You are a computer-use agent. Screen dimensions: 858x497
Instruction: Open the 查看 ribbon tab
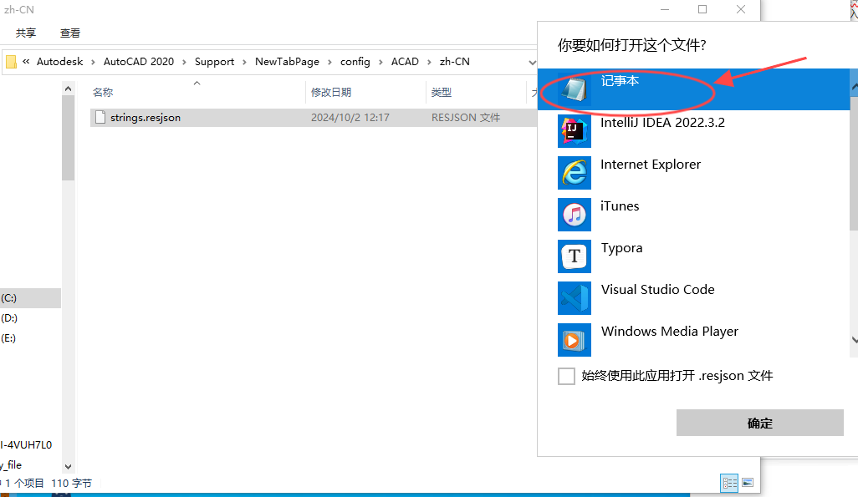click(x=70, y=33)
